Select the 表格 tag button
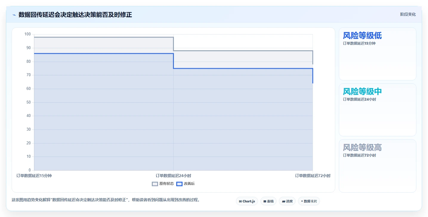428x217 pixels. [x=268, y=201]
